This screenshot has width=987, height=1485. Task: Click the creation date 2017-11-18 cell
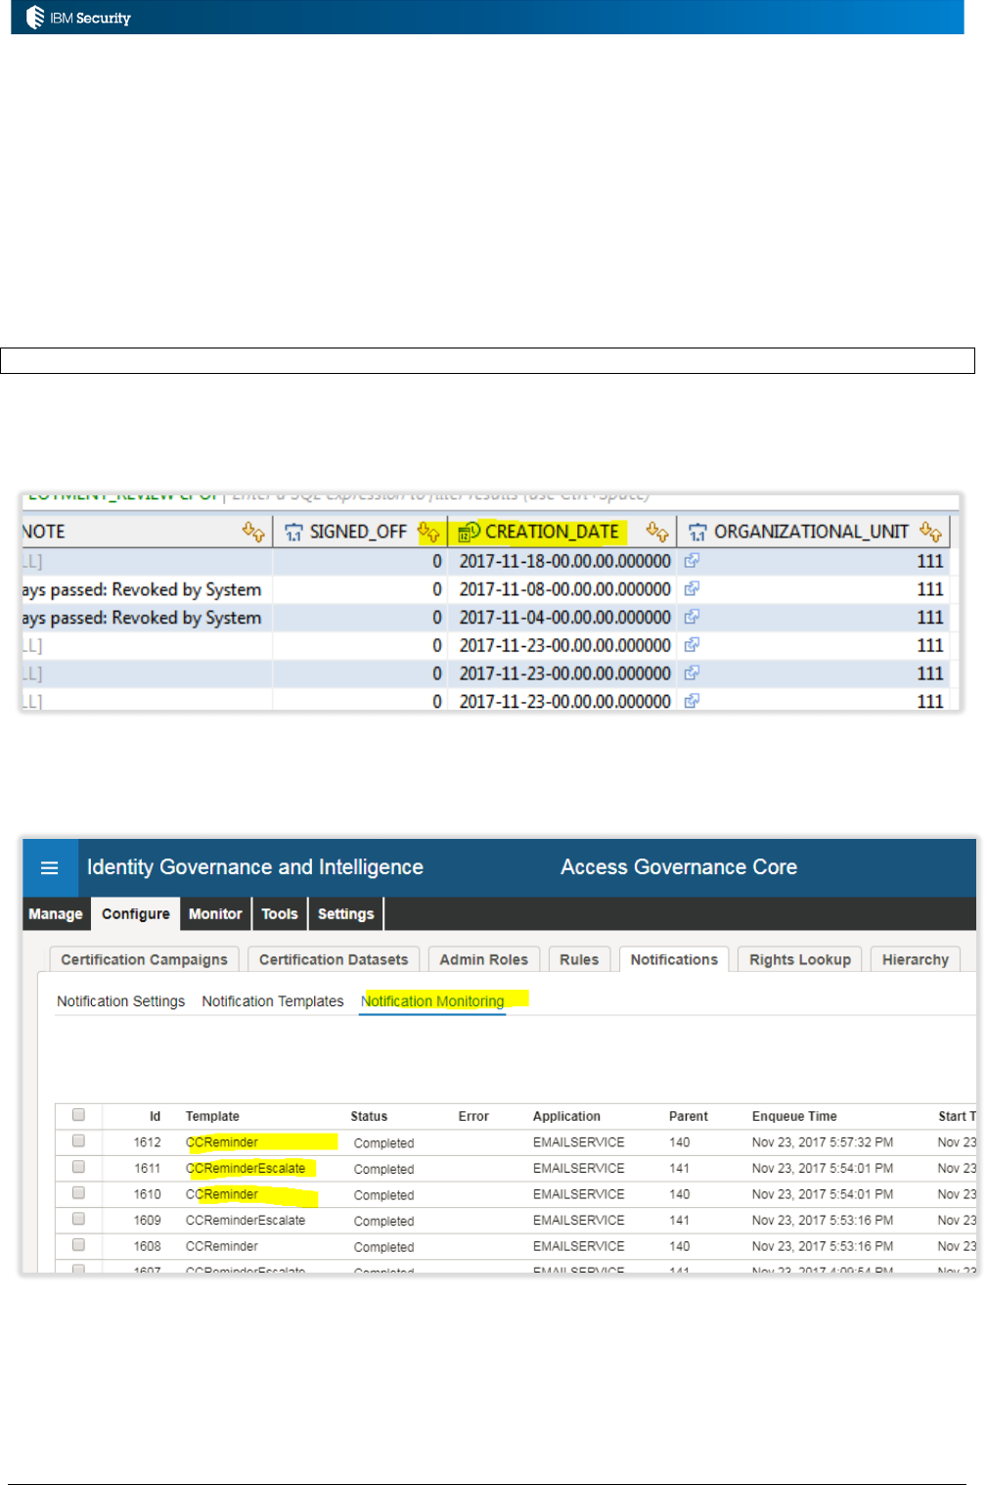(x=564, y=561)
